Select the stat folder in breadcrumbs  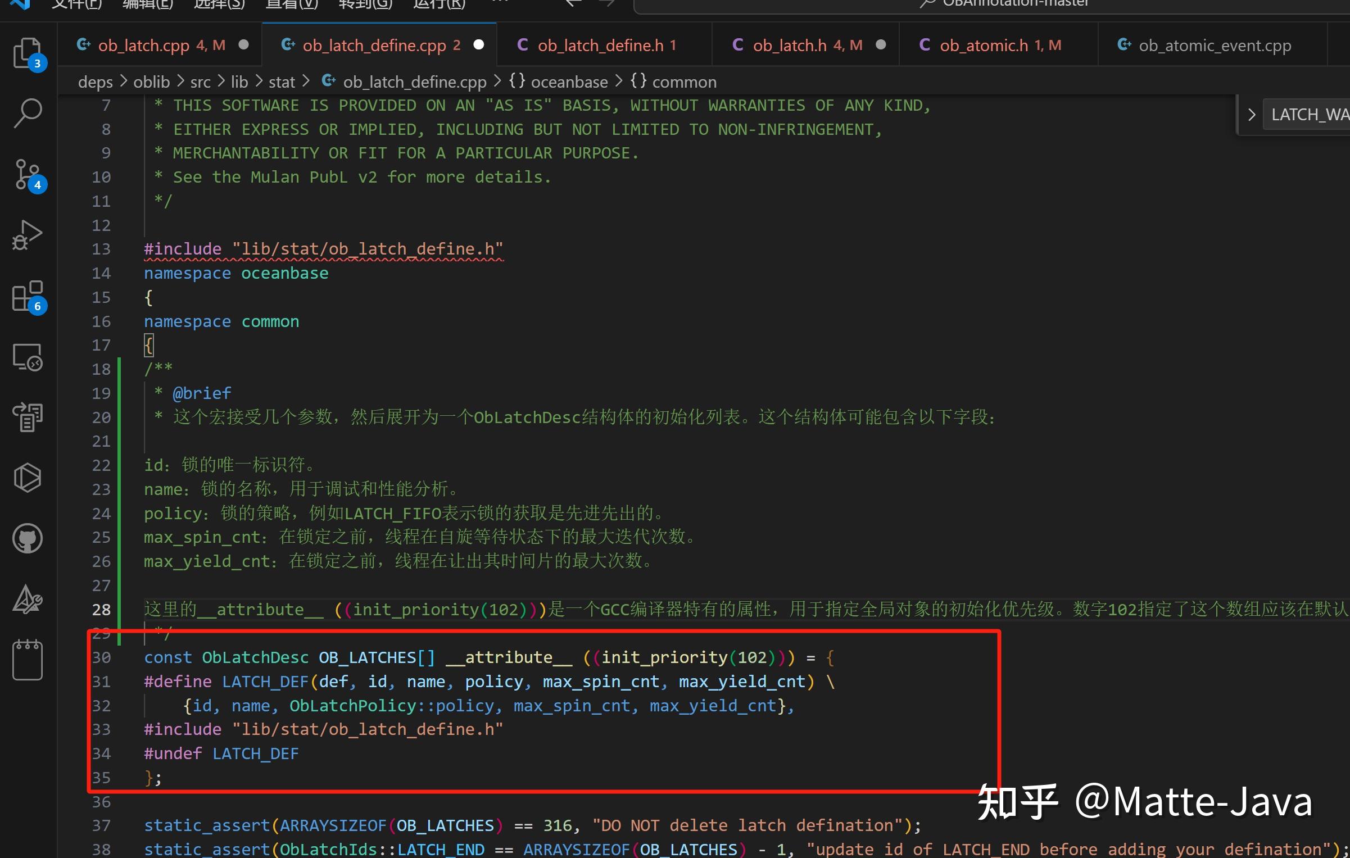pyautogui.click(x=282, y=81)
